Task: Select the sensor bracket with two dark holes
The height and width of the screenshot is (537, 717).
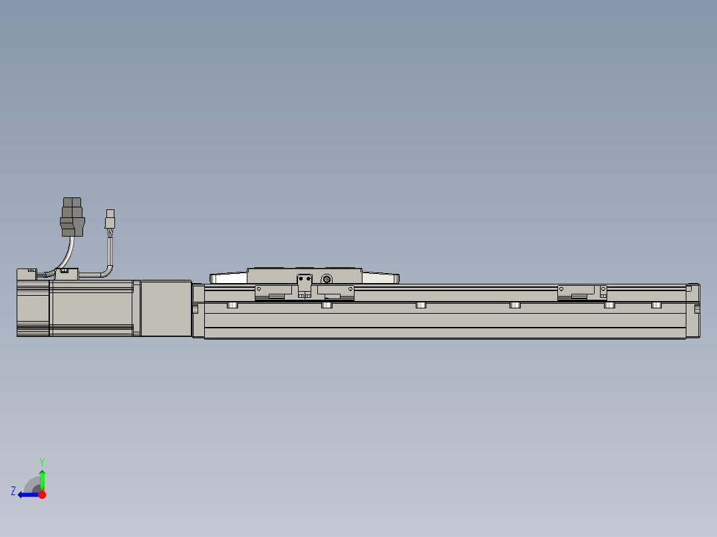Action: (x=305, y=286)
